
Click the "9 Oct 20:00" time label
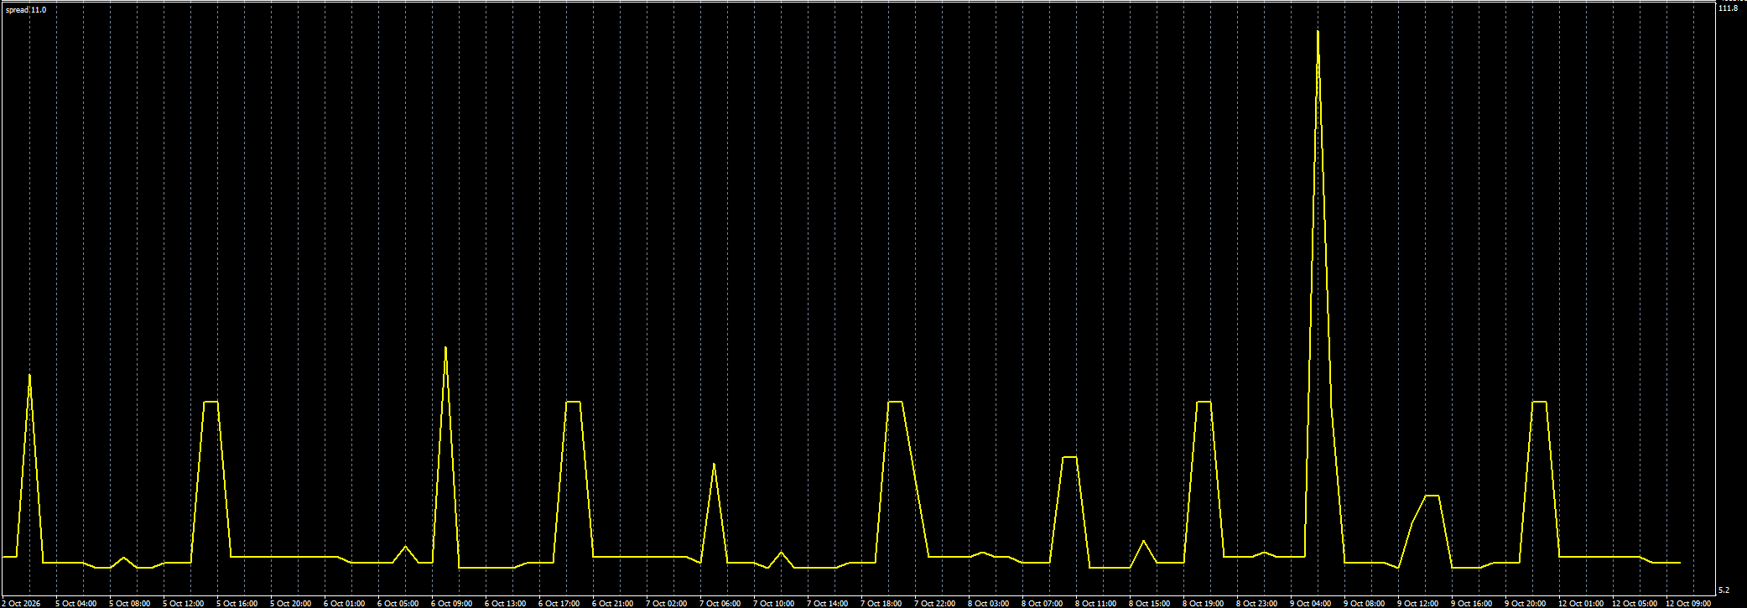click(1526, 603)
